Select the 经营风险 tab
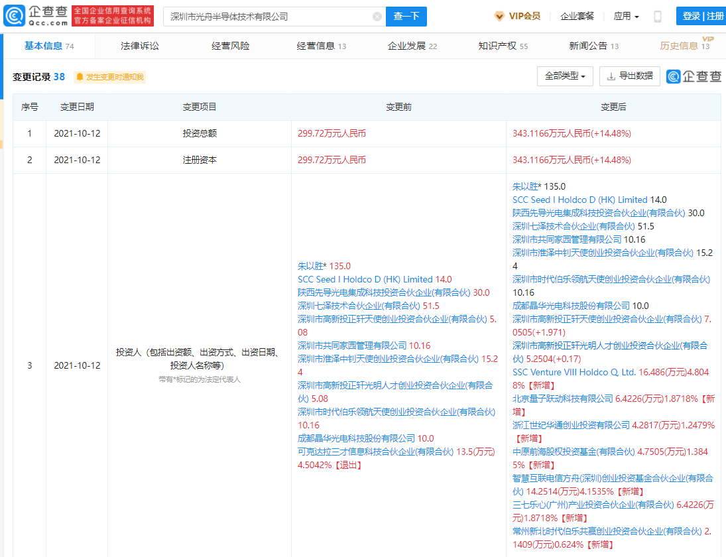 (x=231, y=46)
